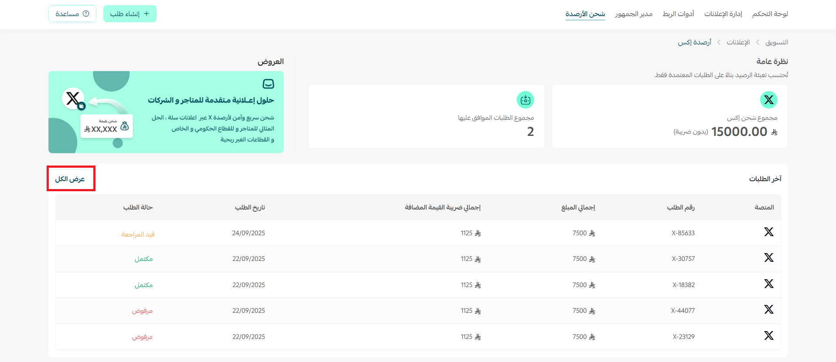Viewport: 836px width, 362px height.
Task: Click إنشاء طلب to create a request
Action: point(130,14)
